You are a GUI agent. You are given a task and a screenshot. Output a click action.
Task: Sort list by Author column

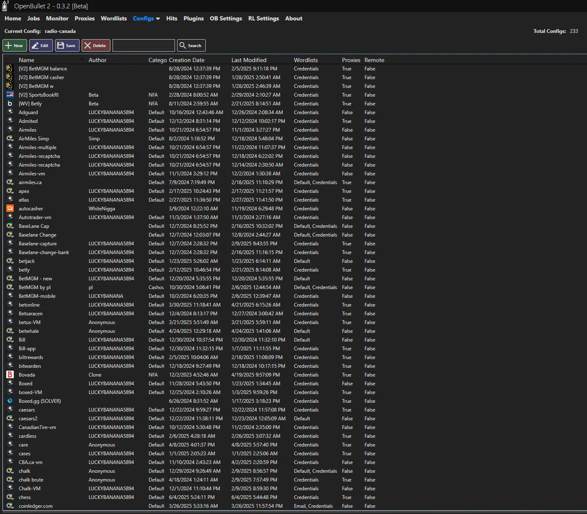(x=97, y=60)
